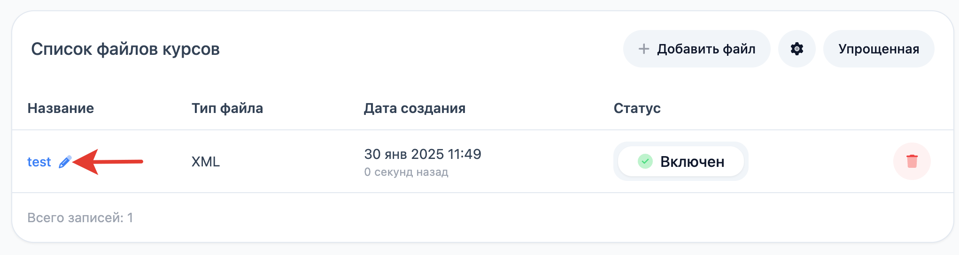Viewport: 959px width, 255px height.
Task: Click the 0 секунд назад timestamp
Action: tap(406, 172)
